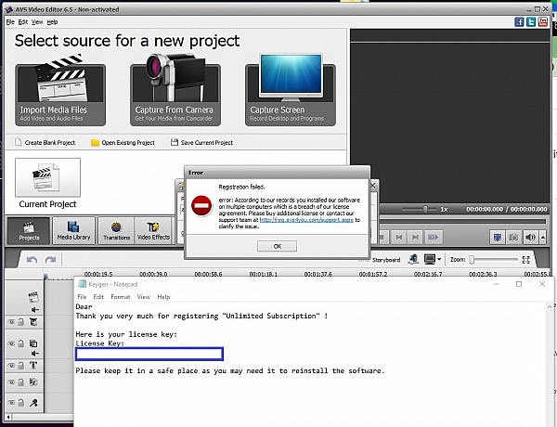Screen dimensions: 557x427
Task: Choose Capture from Camera
Action: click(x=175, y=90)
